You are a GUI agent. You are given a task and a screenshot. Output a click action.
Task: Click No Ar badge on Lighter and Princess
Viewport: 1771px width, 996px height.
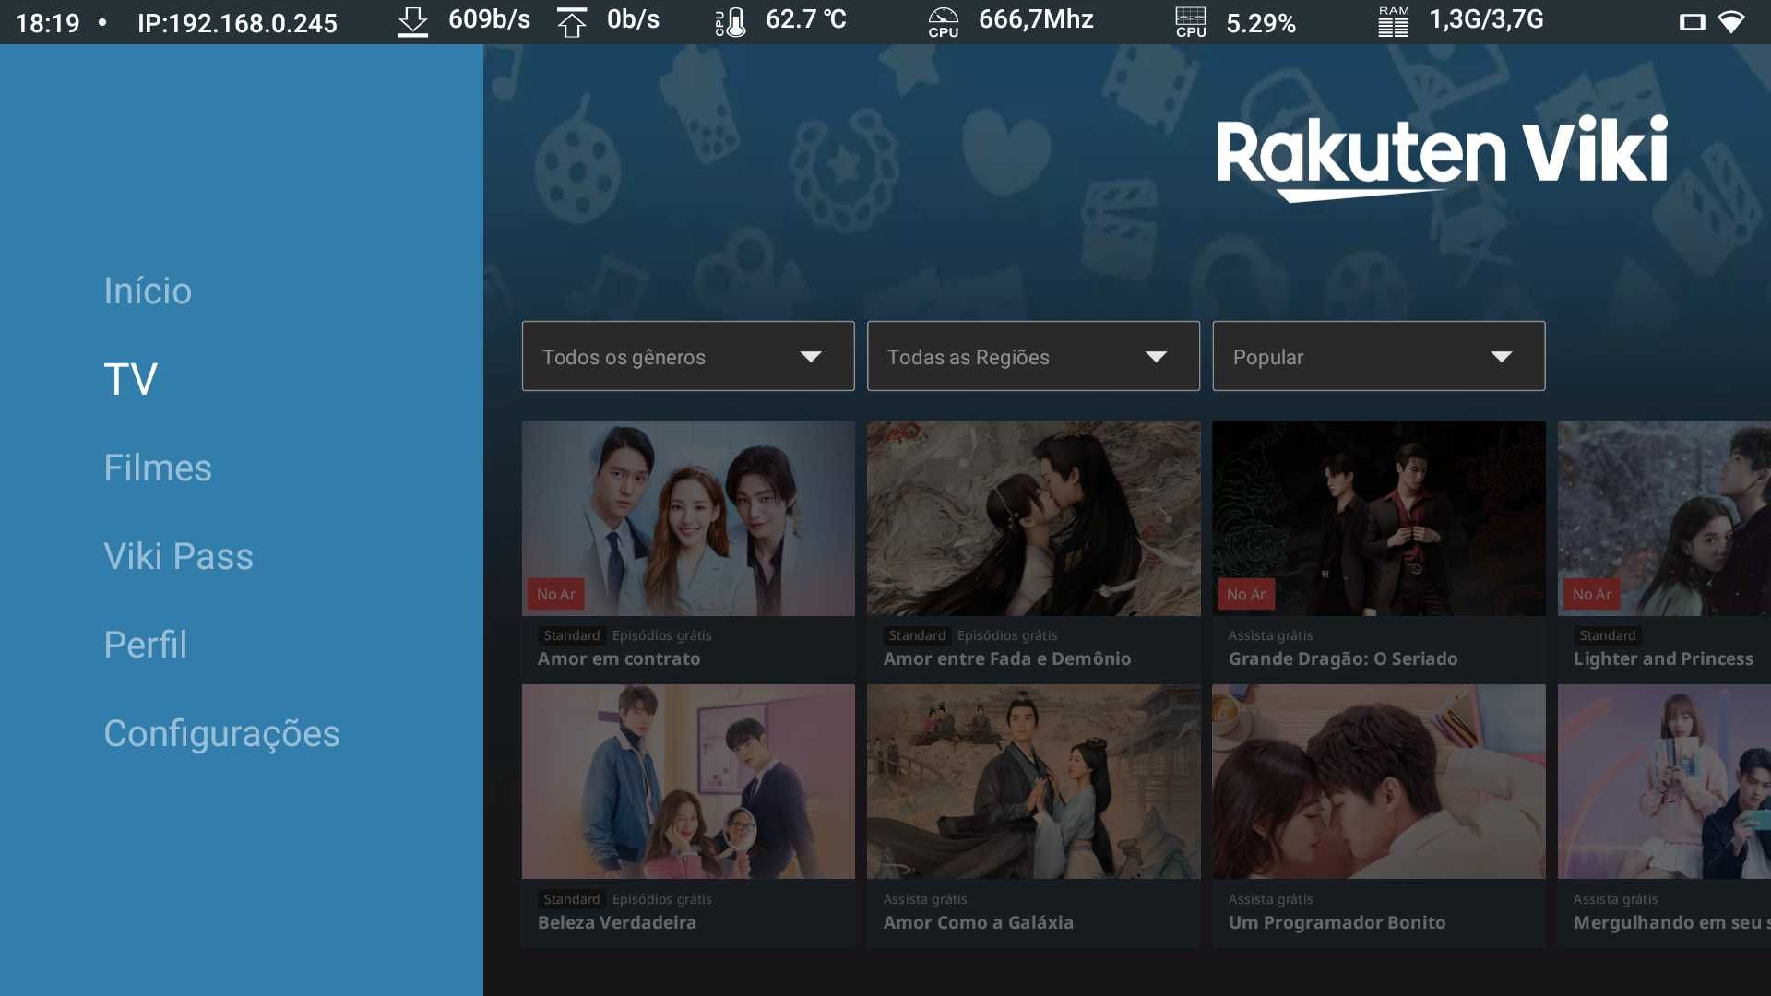click(1592, 594)
